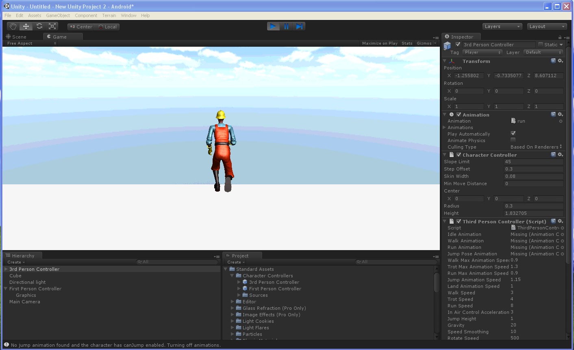Show the Stats overlay in the Game view
Screen dimensions: 574x350
[x=407, y=43]
